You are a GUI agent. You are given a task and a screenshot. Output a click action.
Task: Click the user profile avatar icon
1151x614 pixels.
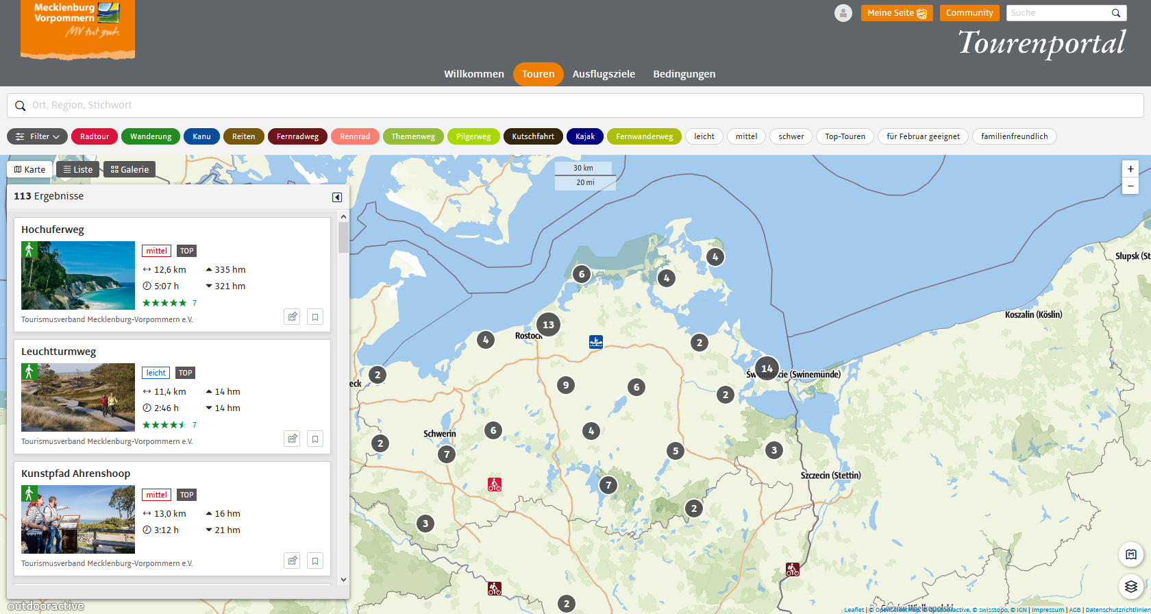843,13
